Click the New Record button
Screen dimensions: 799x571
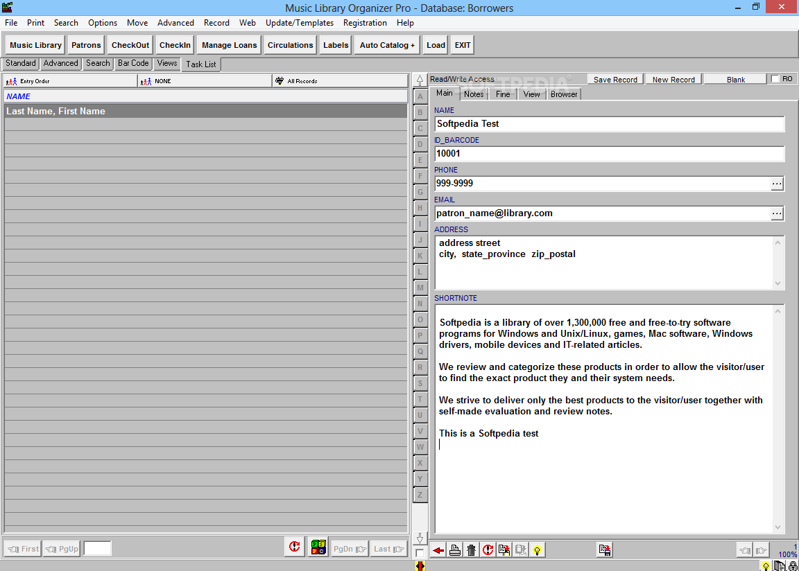coord(673,80)
